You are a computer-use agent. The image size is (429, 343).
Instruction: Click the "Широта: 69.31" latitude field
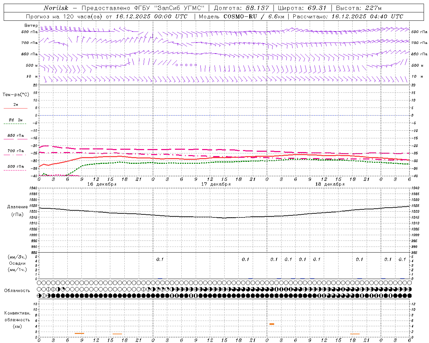pyautogui.click(x=302, y=8)
